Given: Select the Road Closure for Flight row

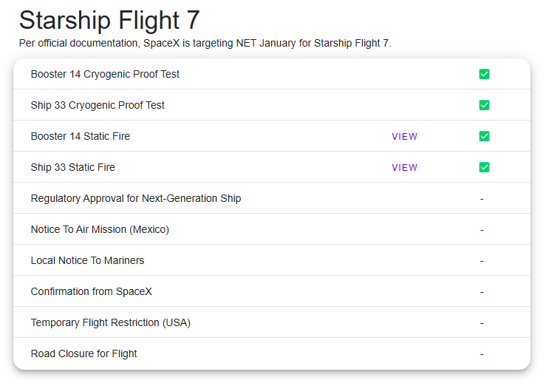Looking at the screenshot, I should click(84, 353).
